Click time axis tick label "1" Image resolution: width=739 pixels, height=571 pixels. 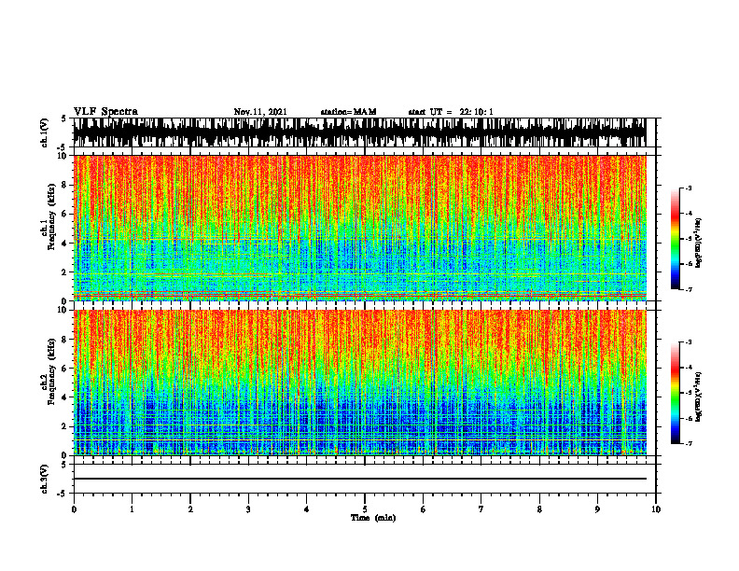pos(132,509)
